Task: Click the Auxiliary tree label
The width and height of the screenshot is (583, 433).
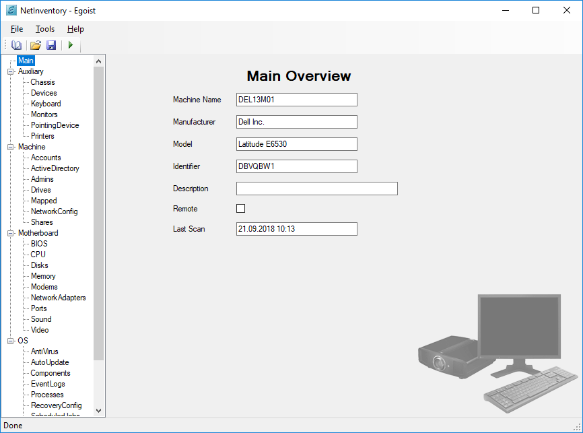Action: click(x=31, y=71)
